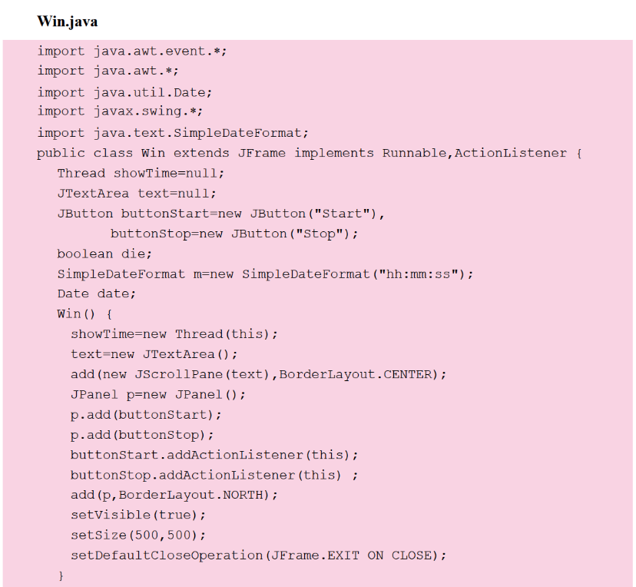636x587 pixels.
Task: Click the Thread showTime=null line
Action: [141, 173]
